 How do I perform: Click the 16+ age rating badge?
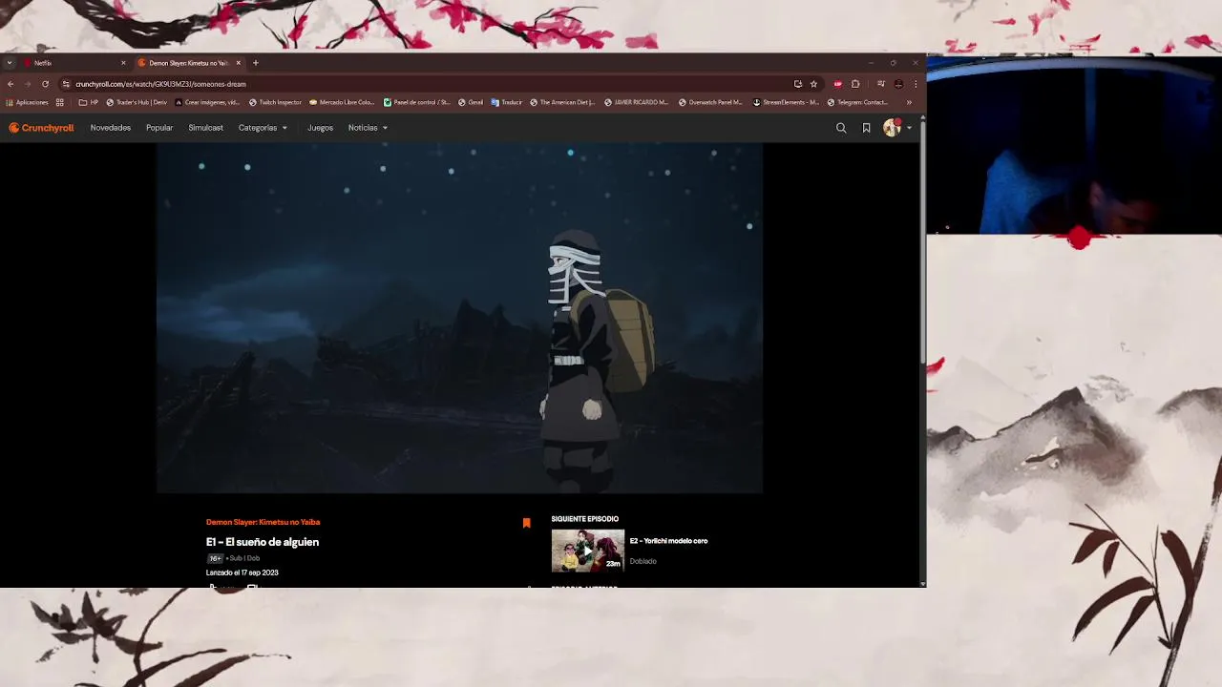coord(215,558)
